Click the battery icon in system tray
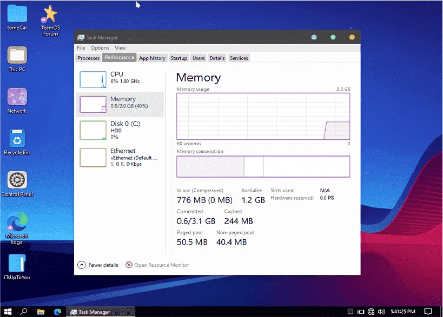 pyautogui.click(x=361, y=312)
